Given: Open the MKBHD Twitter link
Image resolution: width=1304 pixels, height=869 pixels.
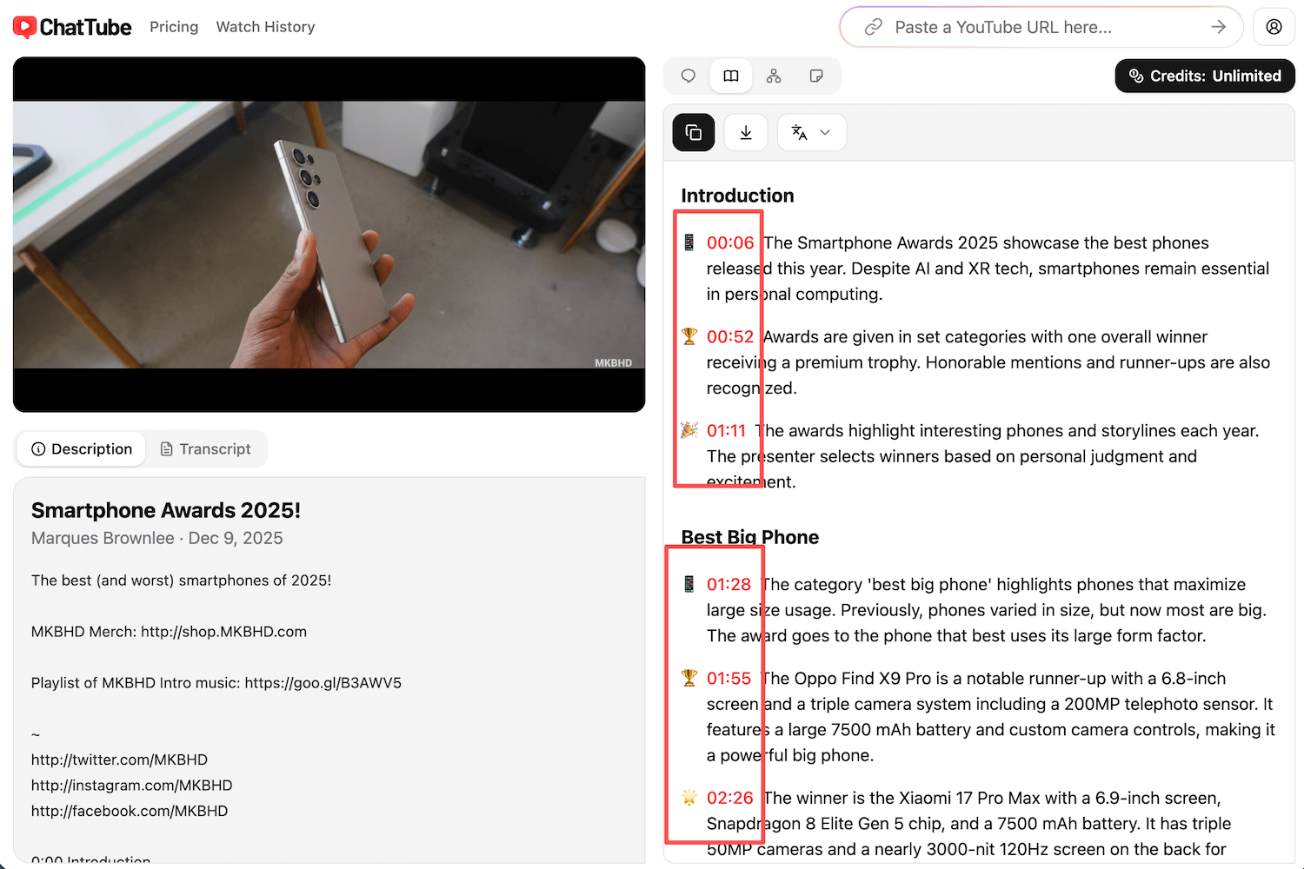Looking at the screenshot, I should click(x=119, y=760).
